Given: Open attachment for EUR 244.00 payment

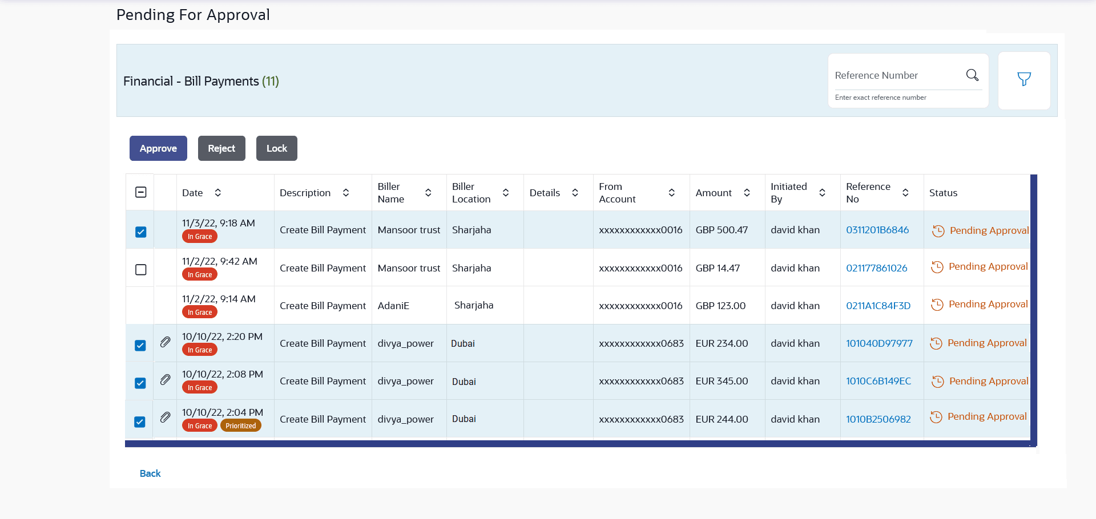Looking at the screenshot, I should click(x=165, y=417).
